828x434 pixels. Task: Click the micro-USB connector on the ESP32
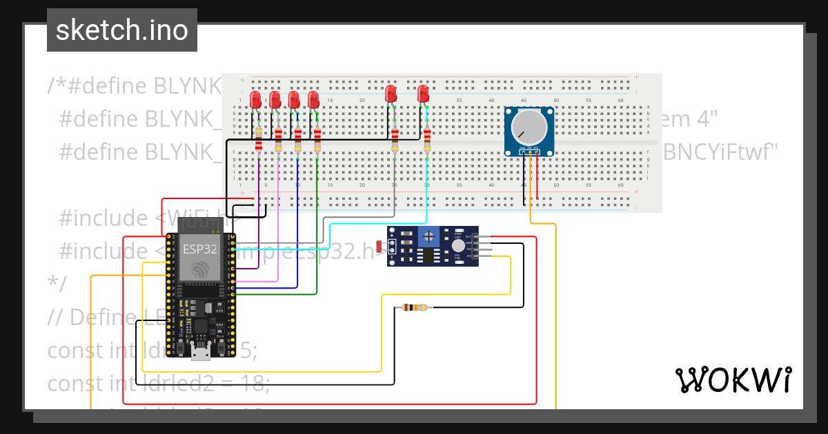[x=201, y=353]
